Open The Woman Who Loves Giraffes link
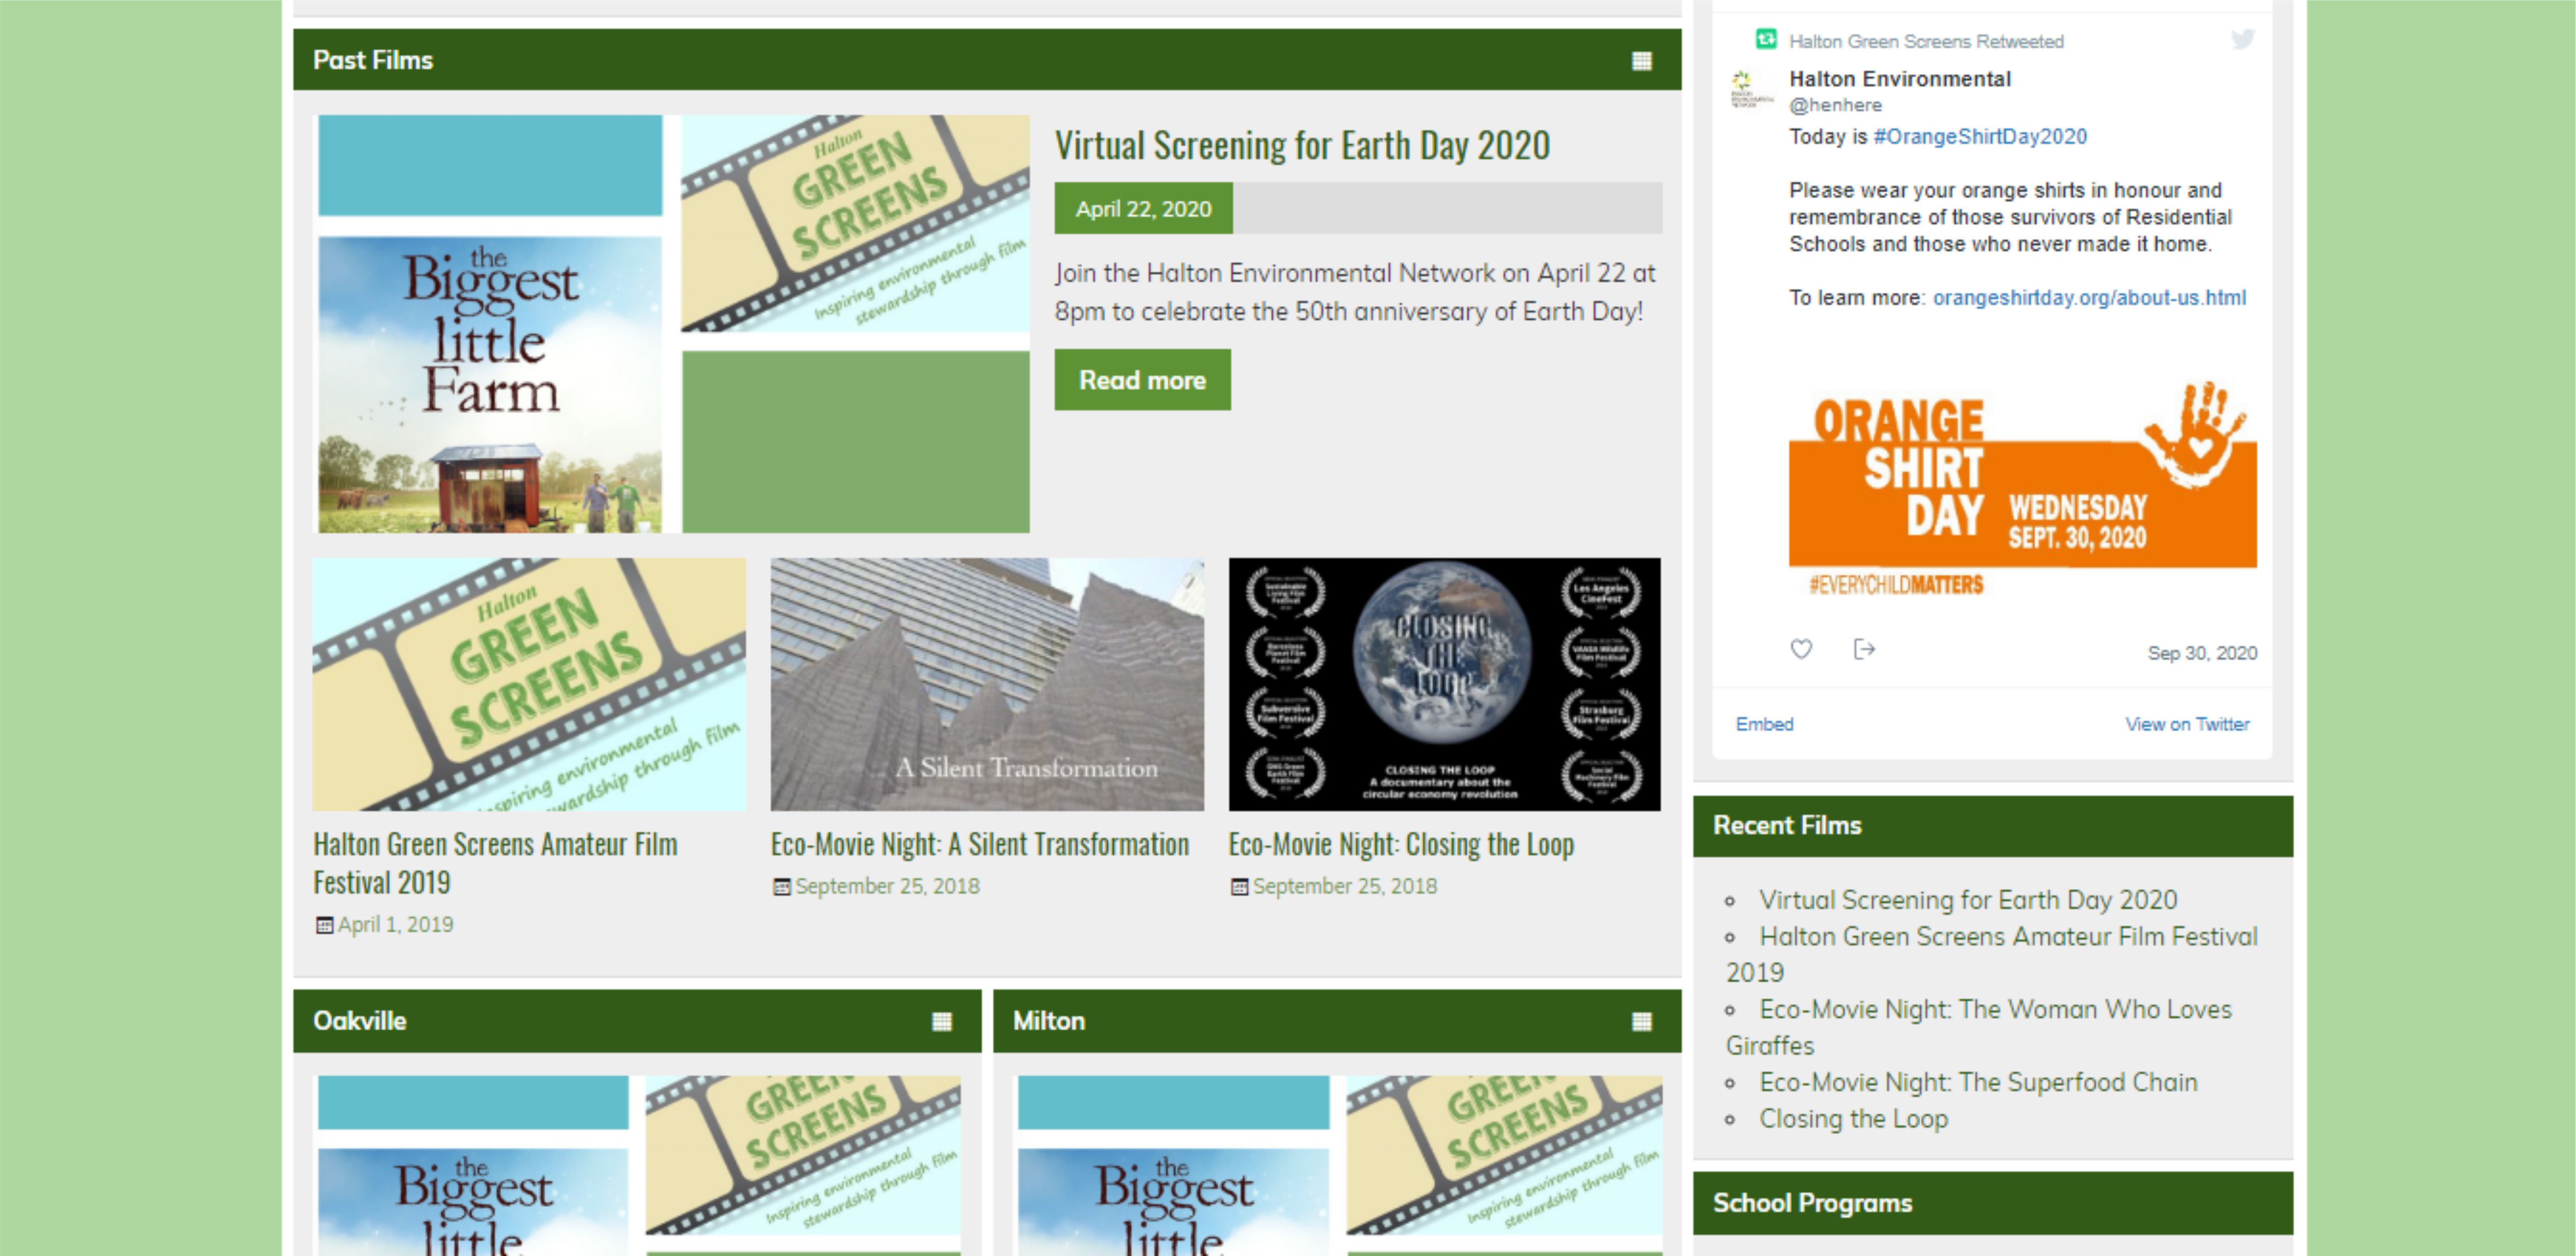Viewport: 2576px width, 1256px height. click(1979, 1027)
